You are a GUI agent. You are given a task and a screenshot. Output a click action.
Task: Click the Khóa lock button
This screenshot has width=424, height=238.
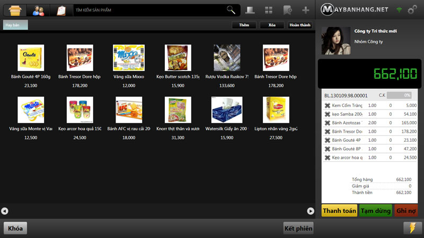point(15,228)
